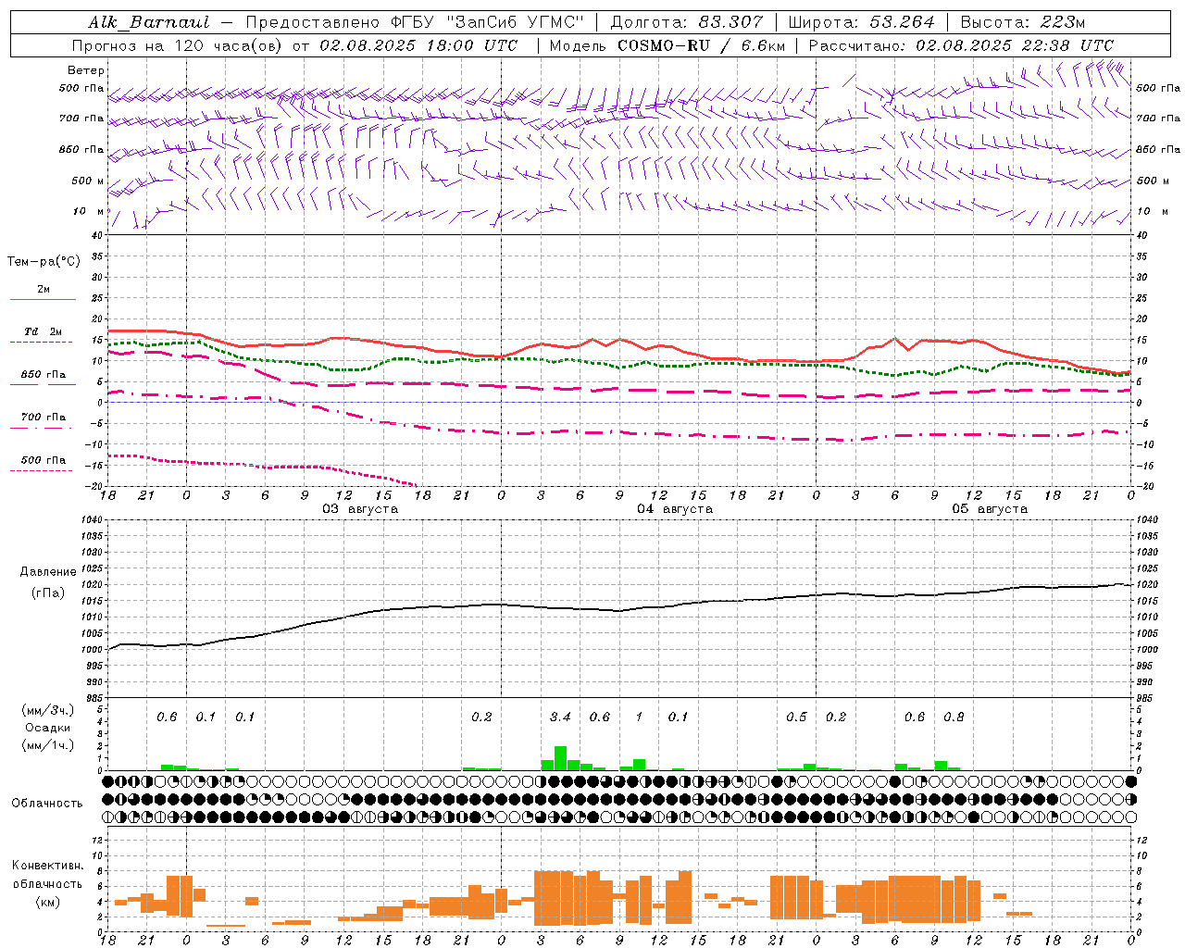Click the "Конвективн." convective cloud label
Viewport: 1185px width, 948px height.
[x=47, y=866]
